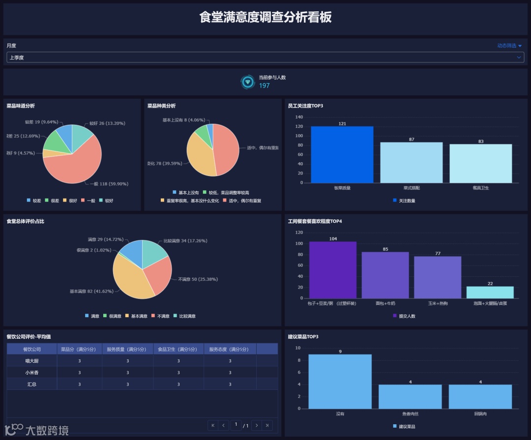The width and height of the screenshot is (531, 440).
Task: Toggle 提交人数 legend in 工间餐 chart
Action: pyautogui.click(x=404, y=316)
